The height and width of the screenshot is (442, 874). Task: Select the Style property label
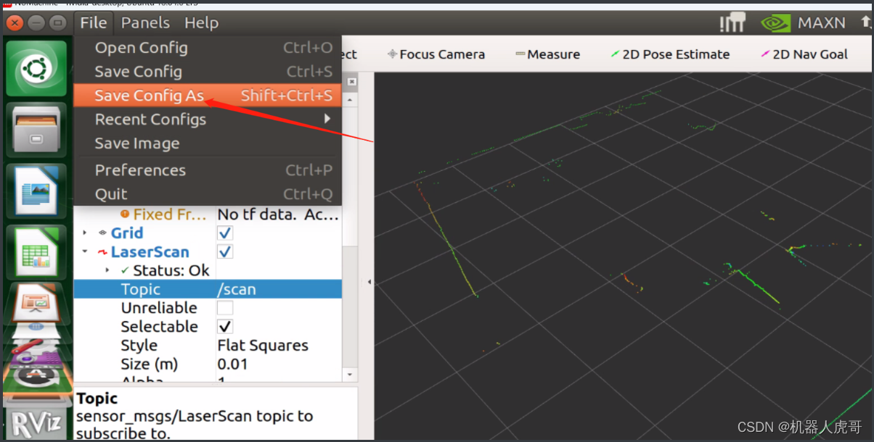[139, 346]
